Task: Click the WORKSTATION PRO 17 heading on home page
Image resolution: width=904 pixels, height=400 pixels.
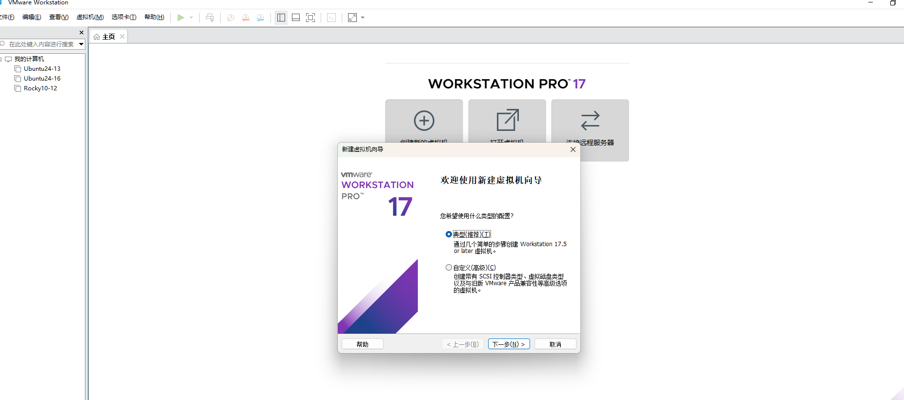Action: click(507, 84)
